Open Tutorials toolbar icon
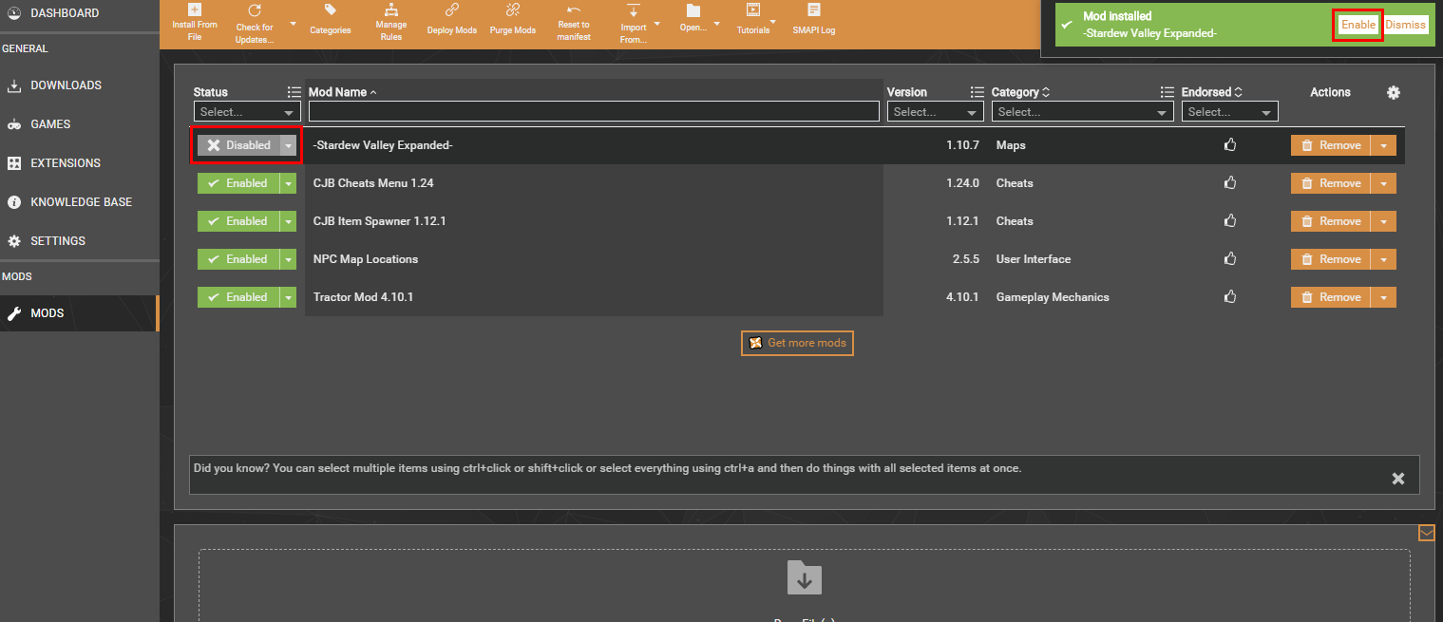1443x622 pixels. coord(753,10)
